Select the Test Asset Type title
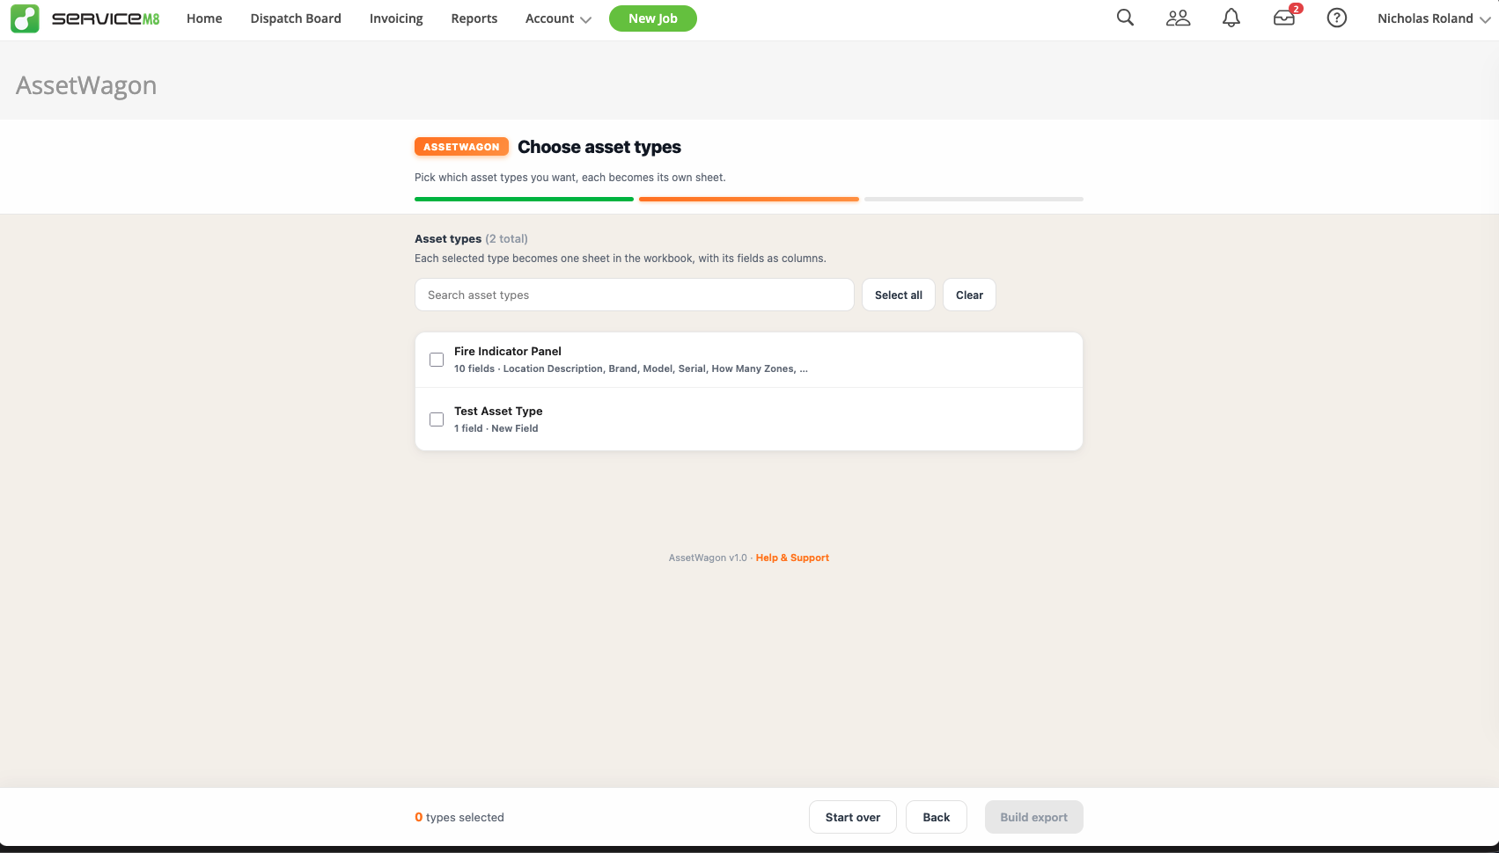 pyautogui.click(x=498, y=411)
